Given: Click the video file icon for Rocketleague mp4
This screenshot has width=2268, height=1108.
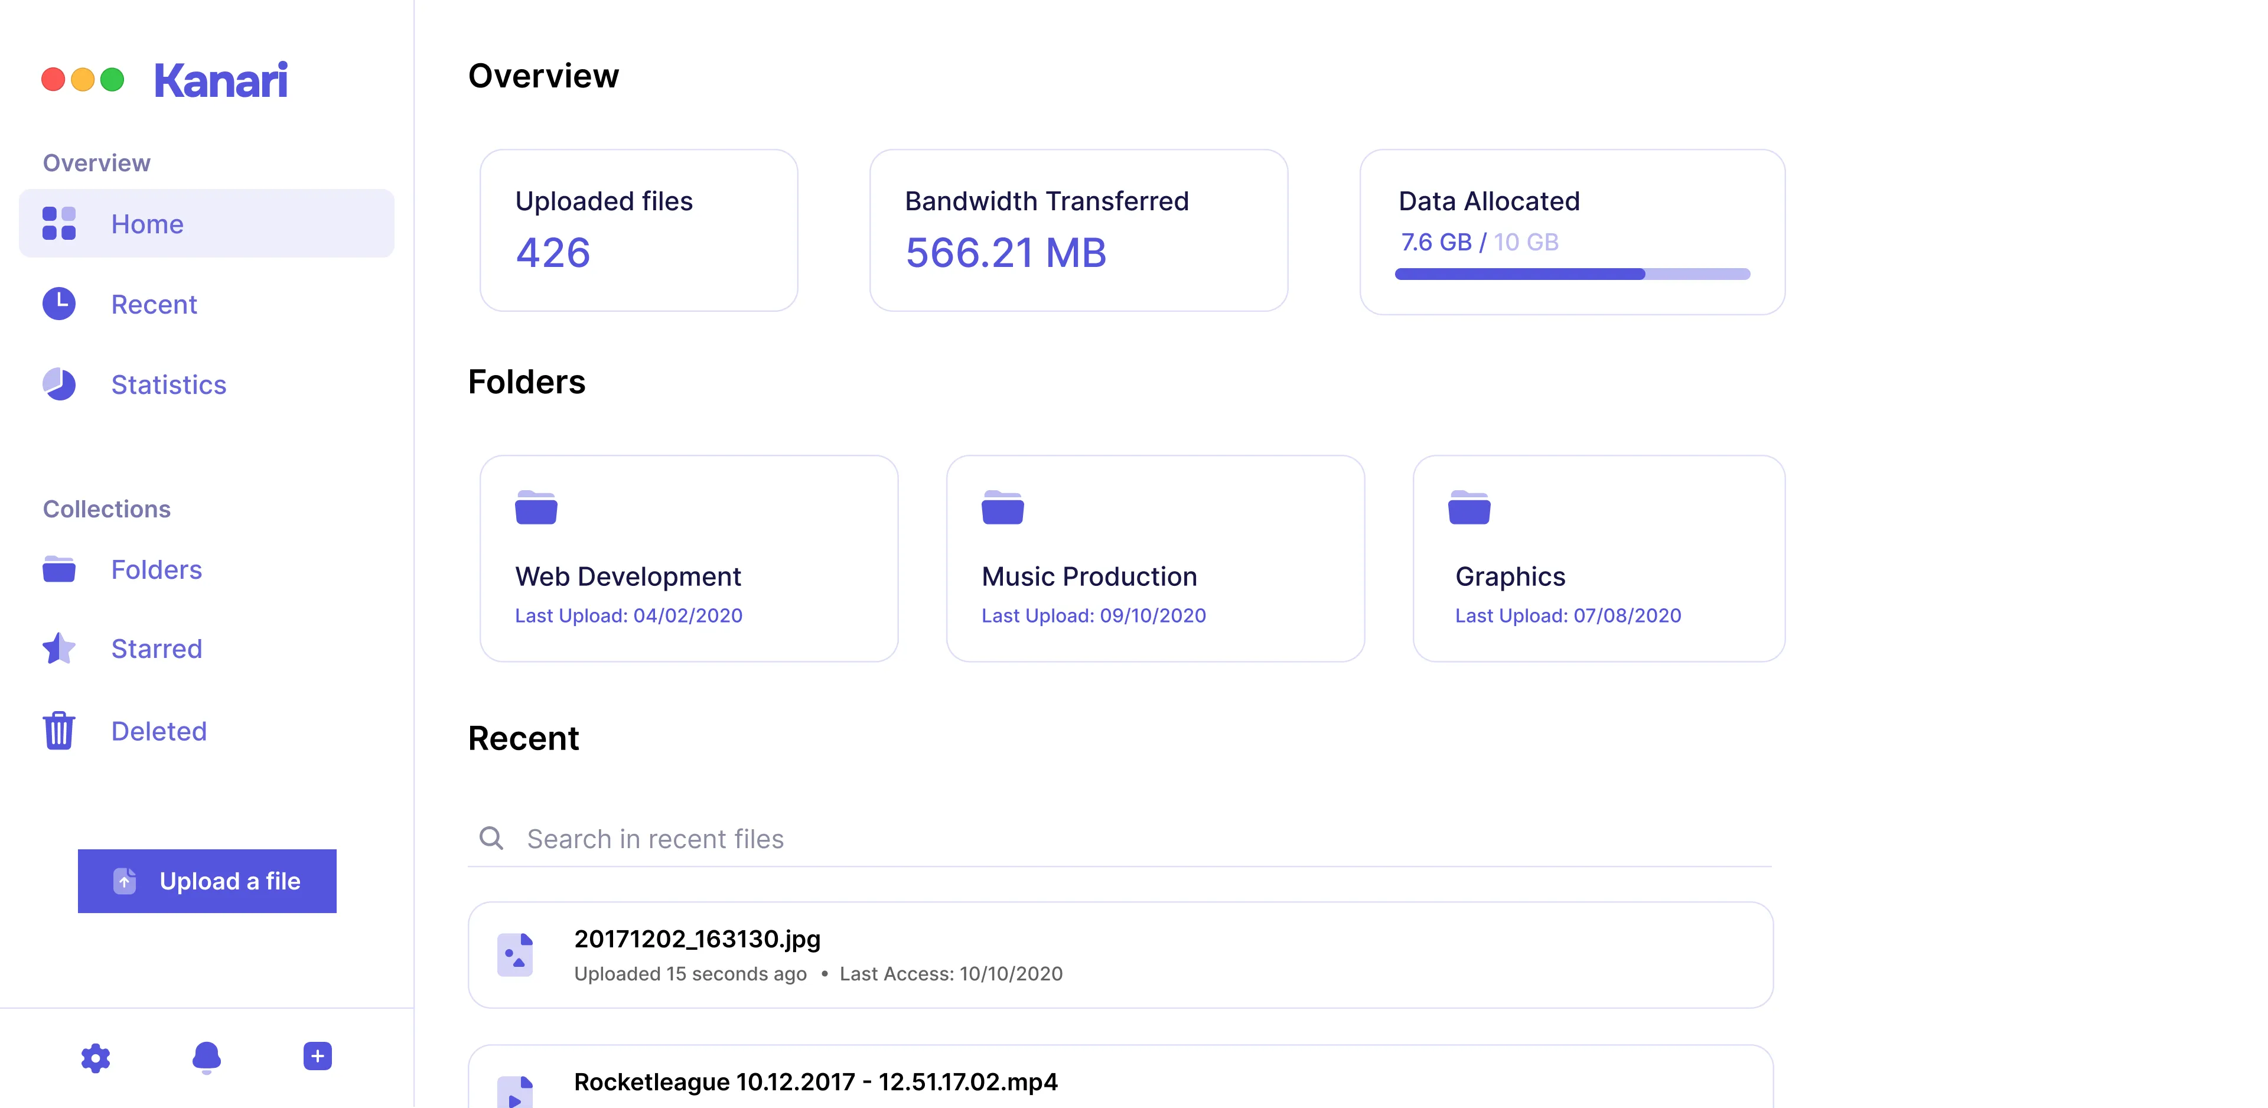Looking at the screenshot, I should [x=515, y=1092].
